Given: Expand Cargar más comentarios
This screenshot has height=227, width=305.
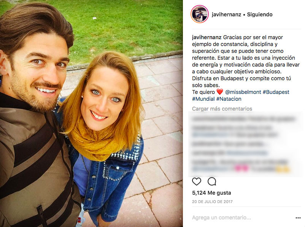Looking at the screenshot, I should 222,108.
